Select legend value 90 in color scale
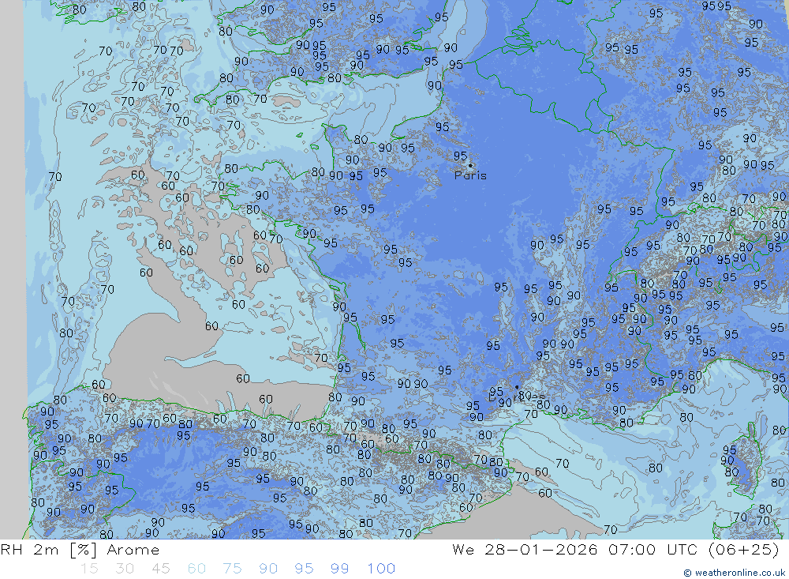The height and width of the screenshot is (579, 789). (x=268, y=569)
